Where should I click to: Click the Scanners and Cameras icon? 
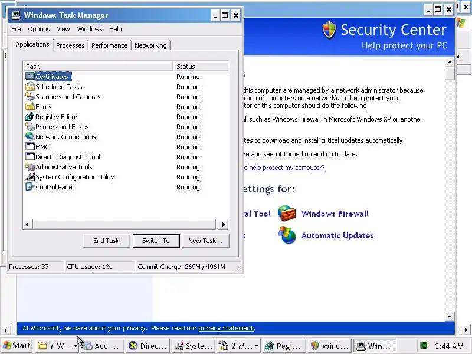(x=30, y=96)
